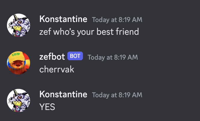Click the unicorn horn on the top Konstantine avatar

16,17
